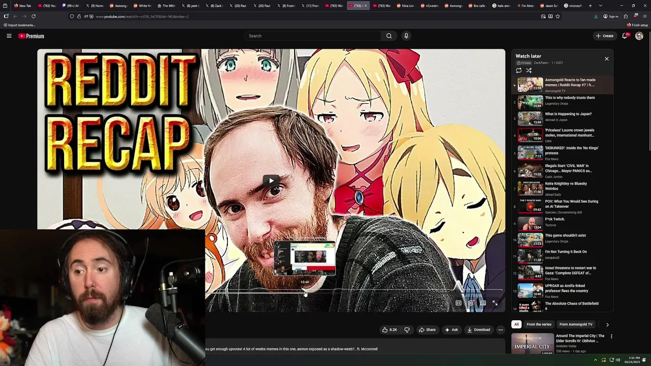The height and width of the screenshot is (366, 651).
Task: Reload the page in browser toolbar
Action: coord(34,16)
